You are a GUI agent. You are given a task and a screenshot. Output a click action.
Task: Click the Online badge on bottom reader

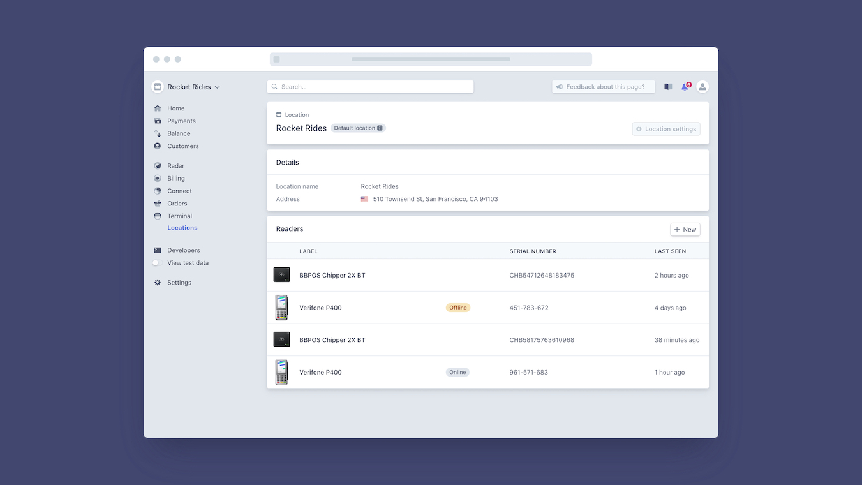click(x=457, y=372)
